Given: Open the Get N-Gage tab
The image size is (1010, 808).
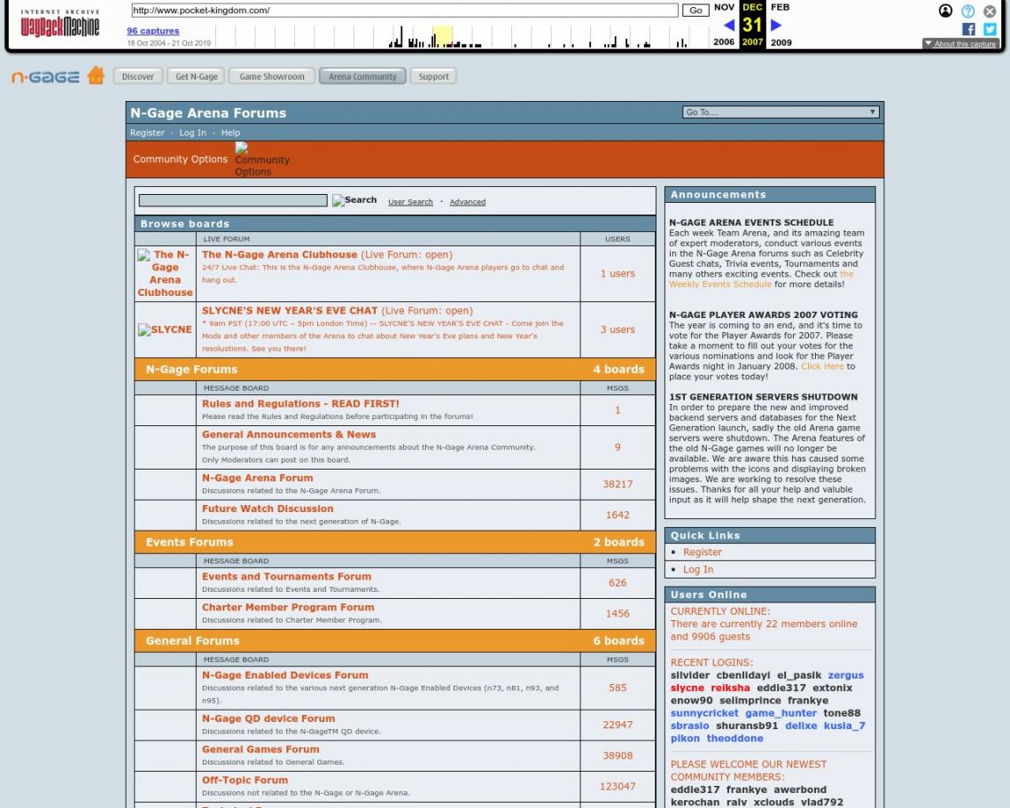Looking at the screenshot, I should pyautogui.click(x=197, y=76).
